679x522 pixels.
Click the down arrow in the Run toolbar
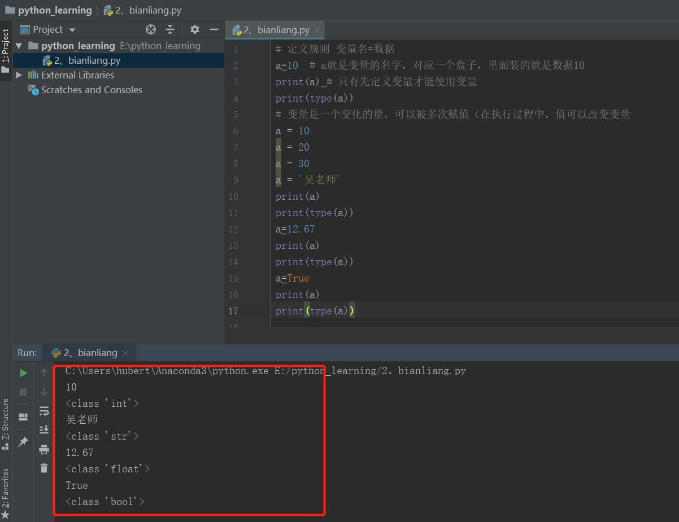click(x=44, y=392)
